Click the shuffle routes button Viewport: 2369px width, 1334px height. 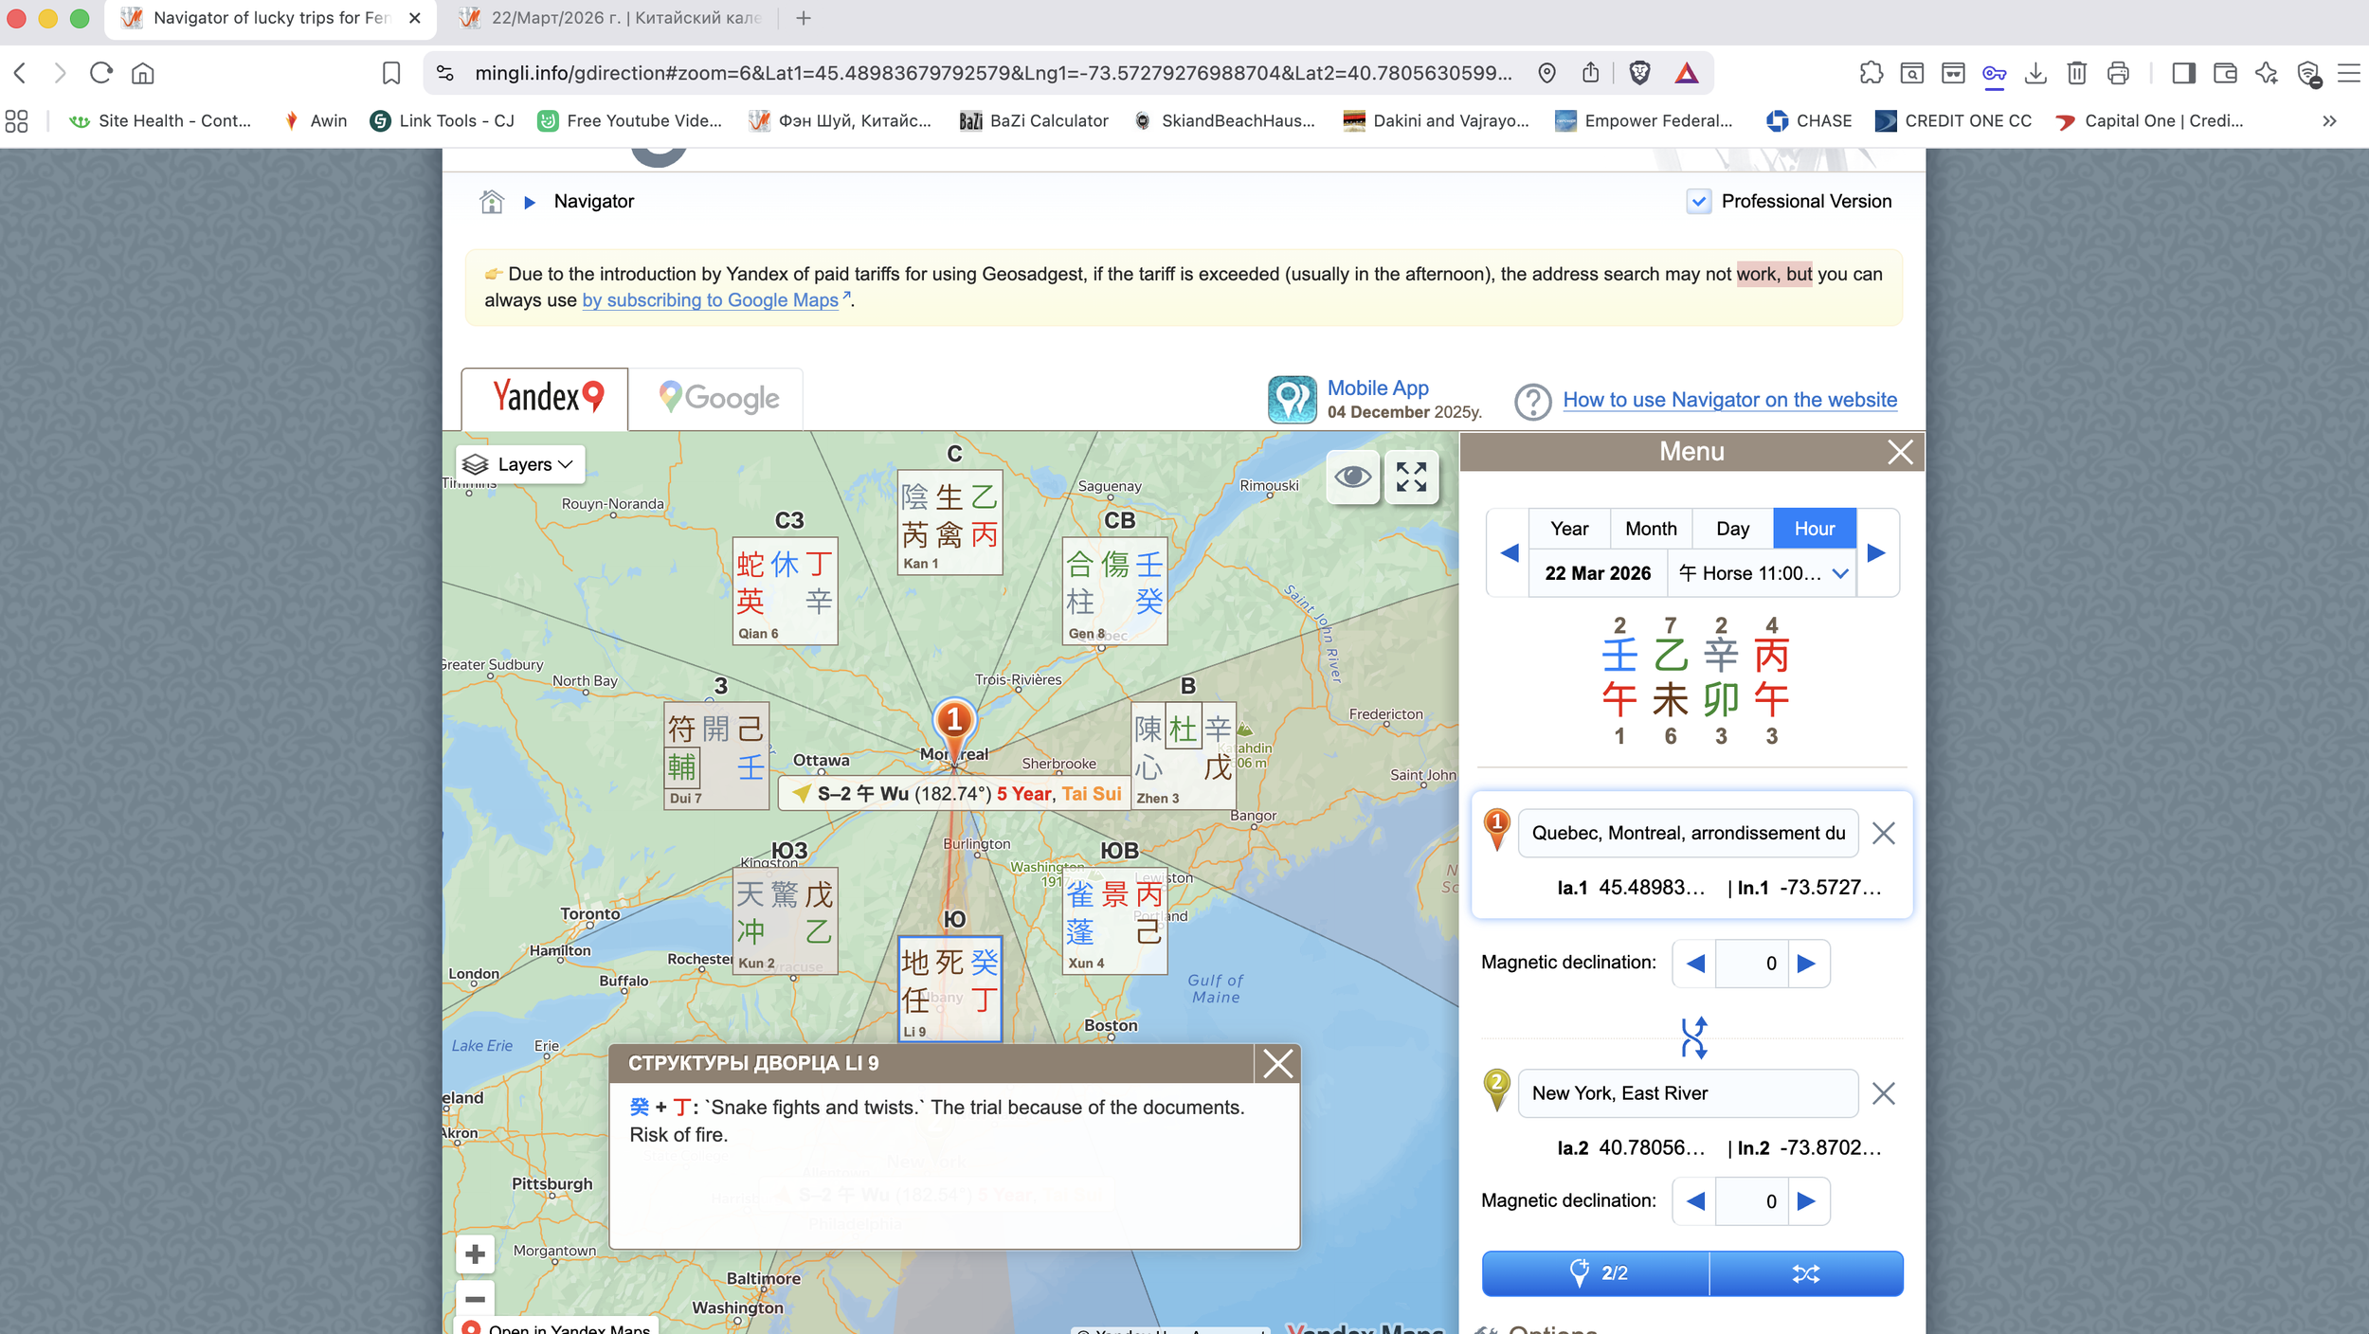tap(1805, 1273)
